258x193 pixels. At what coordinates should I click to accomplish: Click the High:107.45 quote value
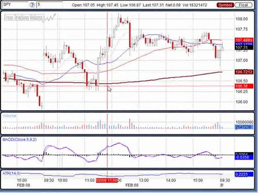coord(107,5)
